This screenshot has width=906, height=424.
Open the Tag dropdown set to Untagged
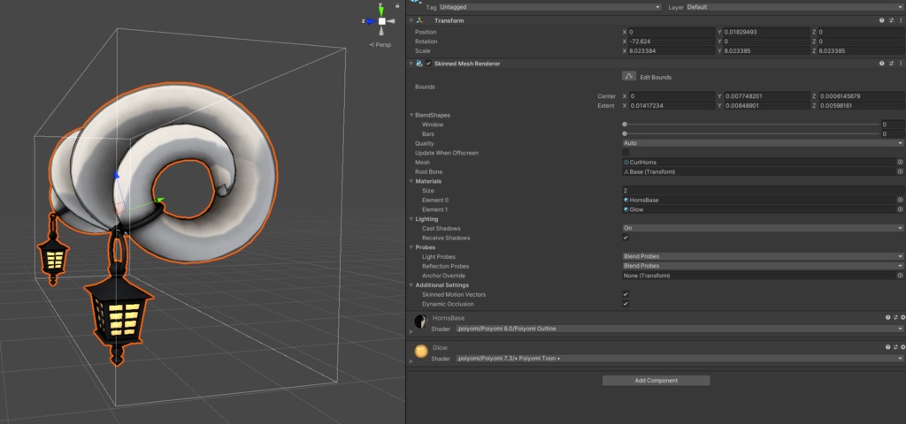[x=550, y=7]
